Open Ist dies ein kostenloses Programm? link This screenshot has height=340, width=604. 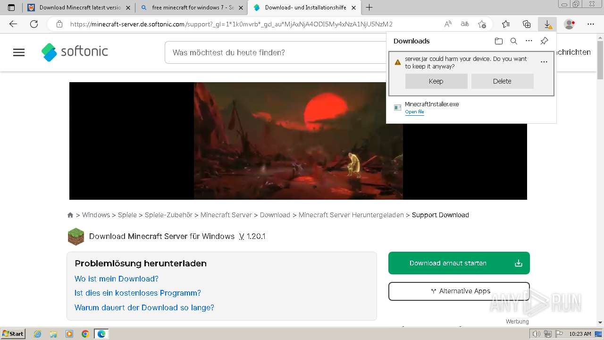tap(138, 293)
